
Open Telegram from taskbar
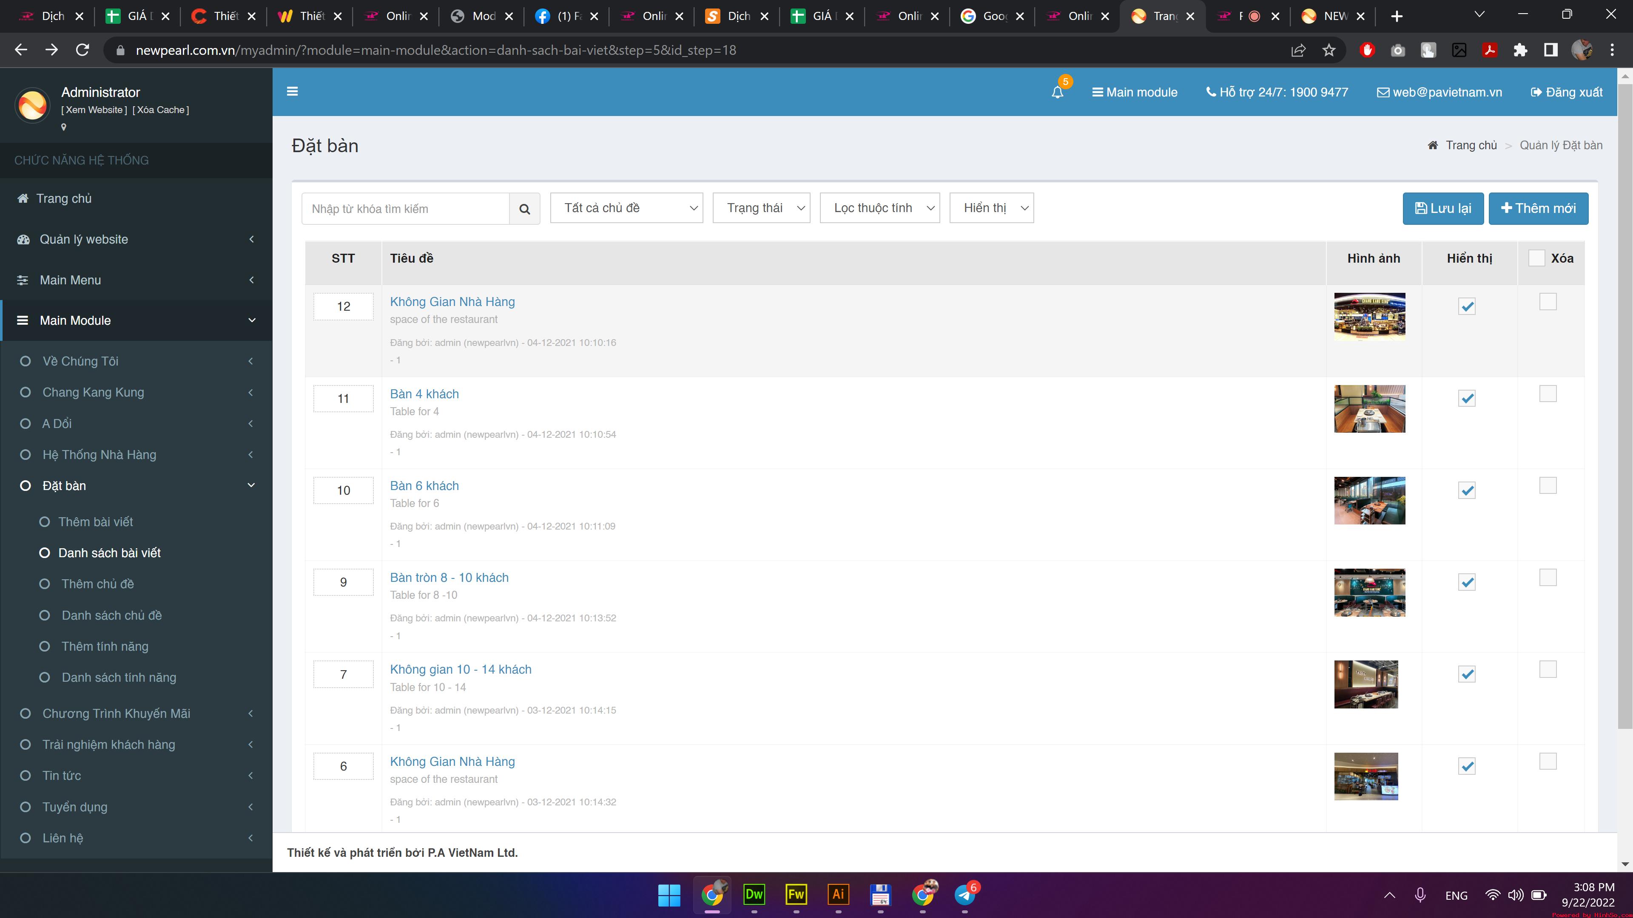965,895
